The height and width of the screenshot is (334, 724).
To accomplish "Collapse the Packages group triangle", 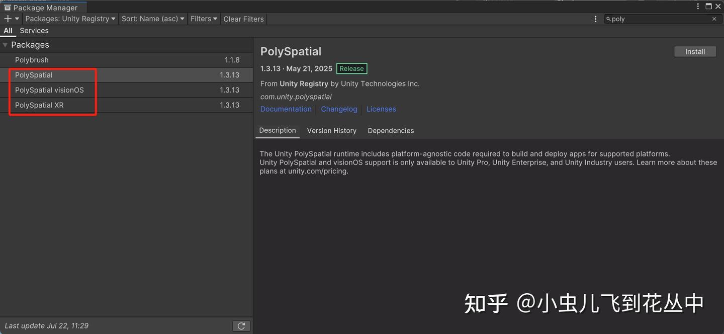I will 6,45.
